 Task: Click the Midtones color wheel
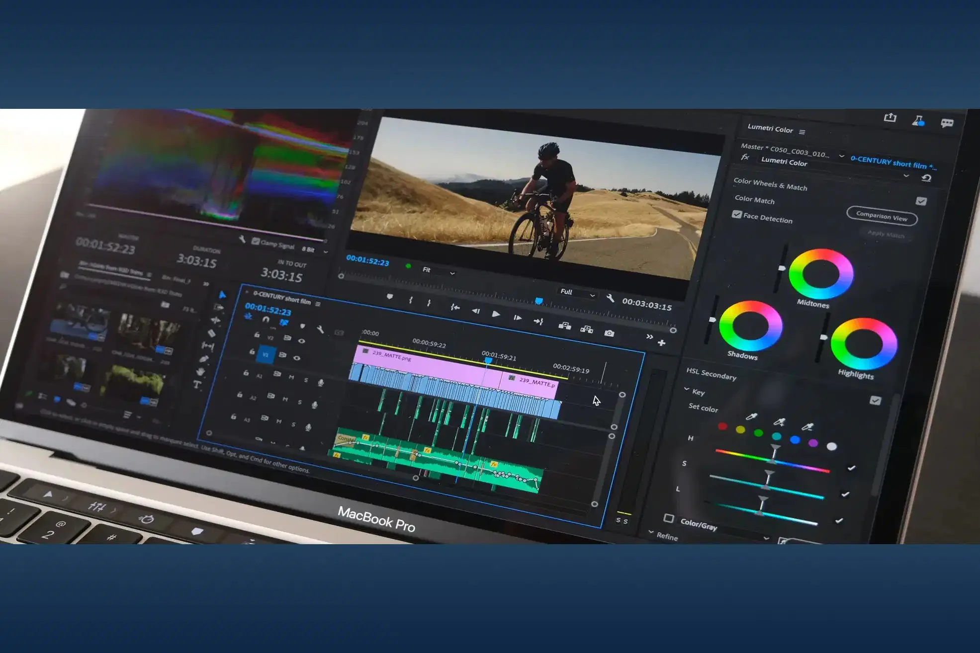821,274
